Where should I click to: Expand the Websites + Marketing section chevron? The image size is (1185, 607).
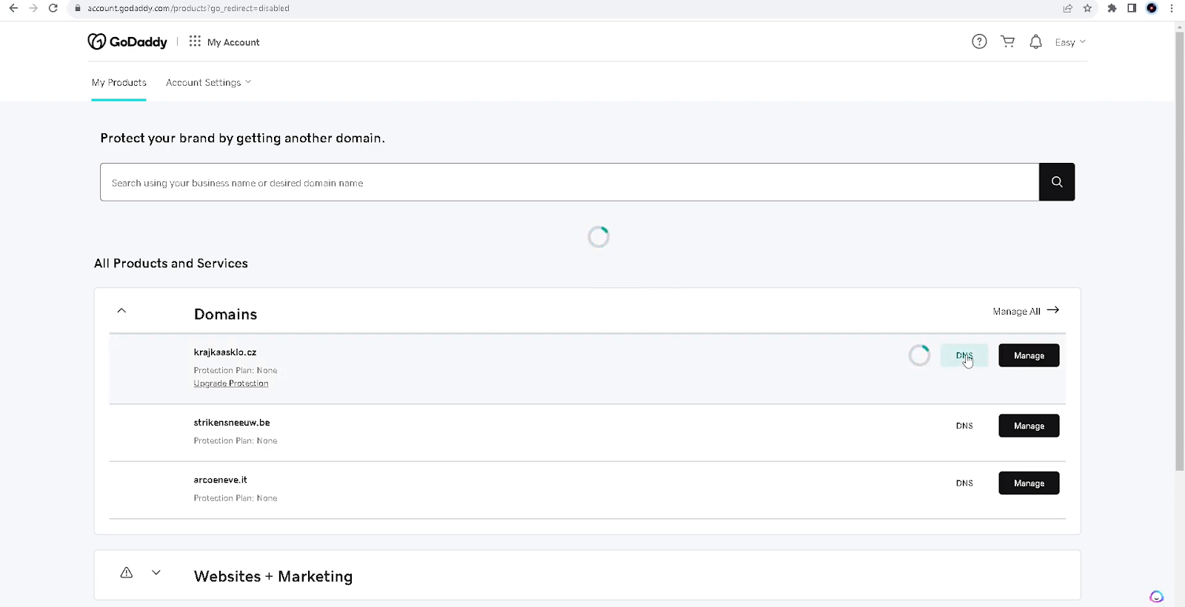click(x=156, y=572)
